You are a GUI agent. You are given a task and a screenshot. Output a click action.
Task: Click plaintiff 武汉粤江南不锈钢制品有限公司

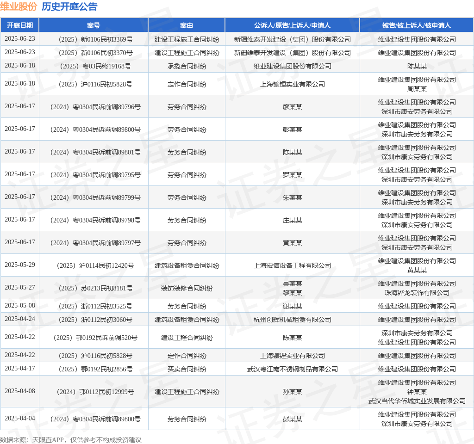293,369
